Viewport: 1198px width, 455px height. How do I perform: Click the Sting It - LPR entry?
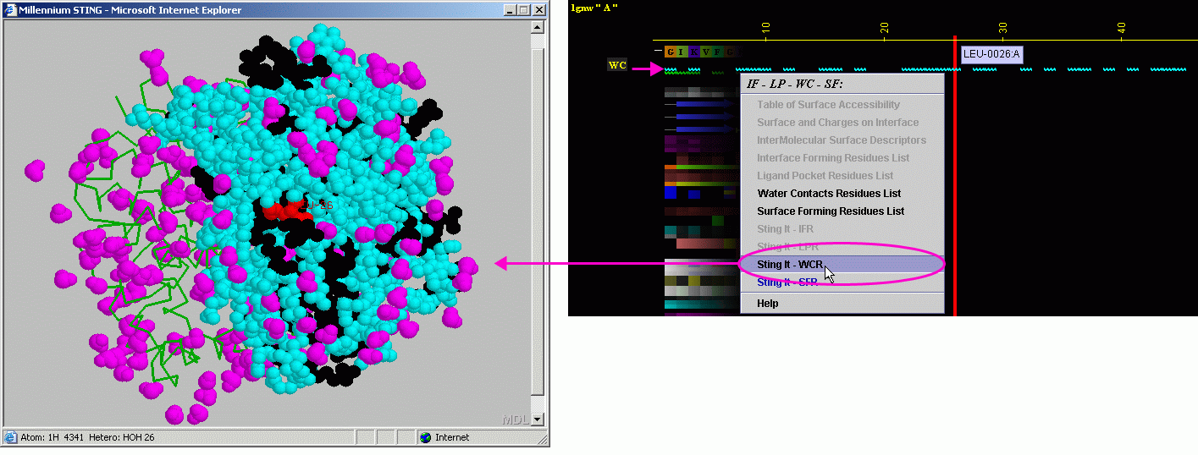(842, 247)
